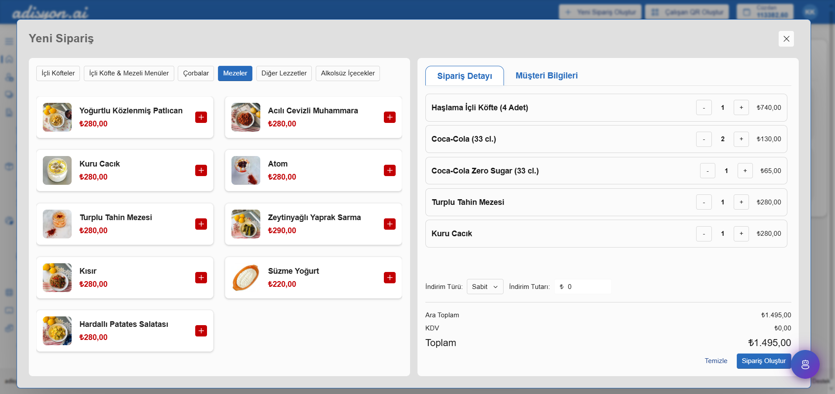This screenshot has height=394, width=835.
Task: Click plus icon for Atom meze
Action: 390,170
